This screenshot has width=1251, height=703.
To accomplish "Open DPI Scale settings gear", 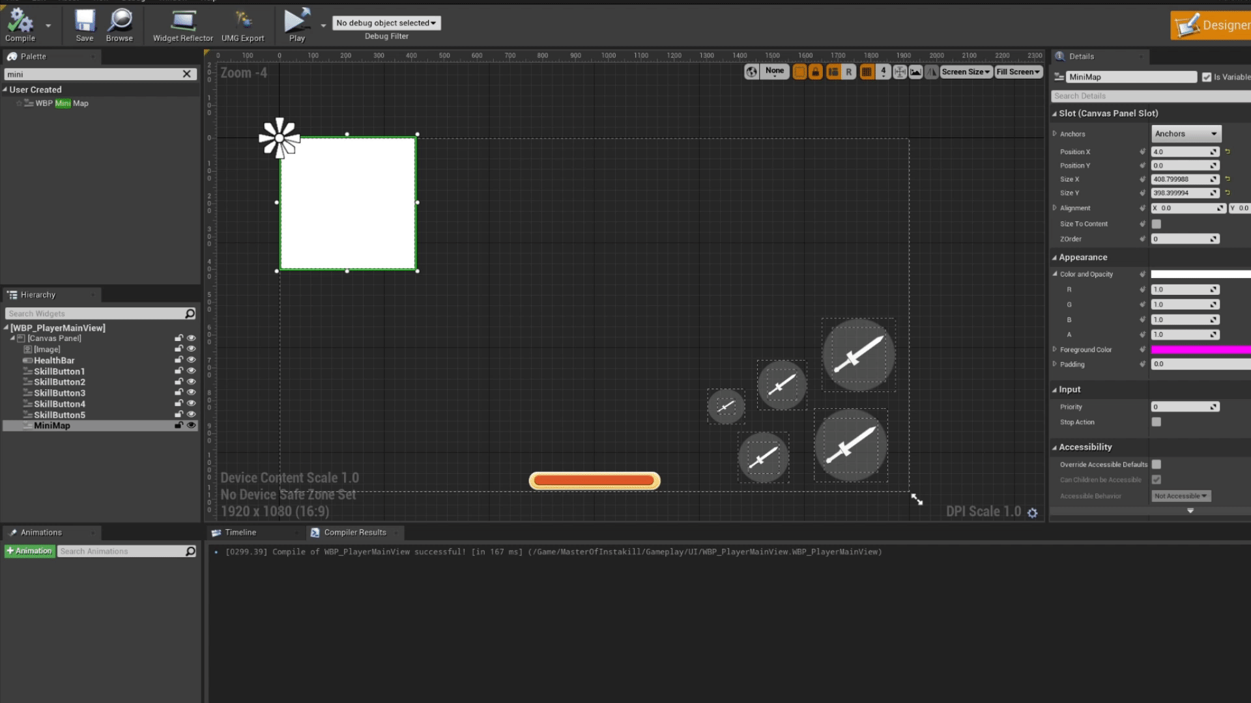I will click(x=1033, y=513).
